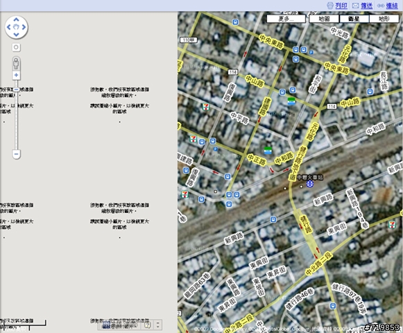Image resolution: width=403 pixels, height=333 pixels.
Task: Click the parking icon beside 中央東路 bus stops
Action: (311, 52)
